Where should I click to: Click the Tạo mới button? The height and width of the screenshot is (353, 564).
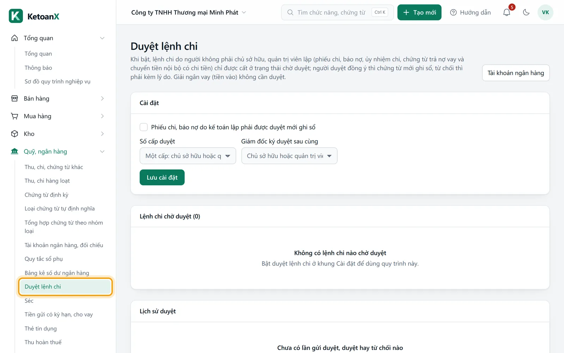(419, 12)
